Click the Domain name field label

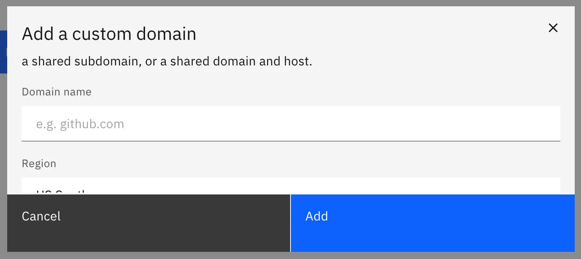[57, 92]
